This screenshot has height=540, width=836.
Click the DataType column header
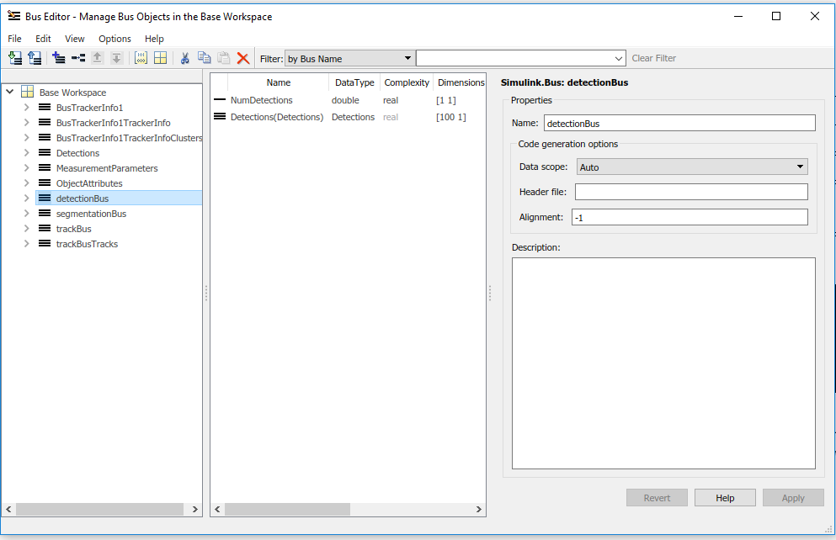(354, 82)
